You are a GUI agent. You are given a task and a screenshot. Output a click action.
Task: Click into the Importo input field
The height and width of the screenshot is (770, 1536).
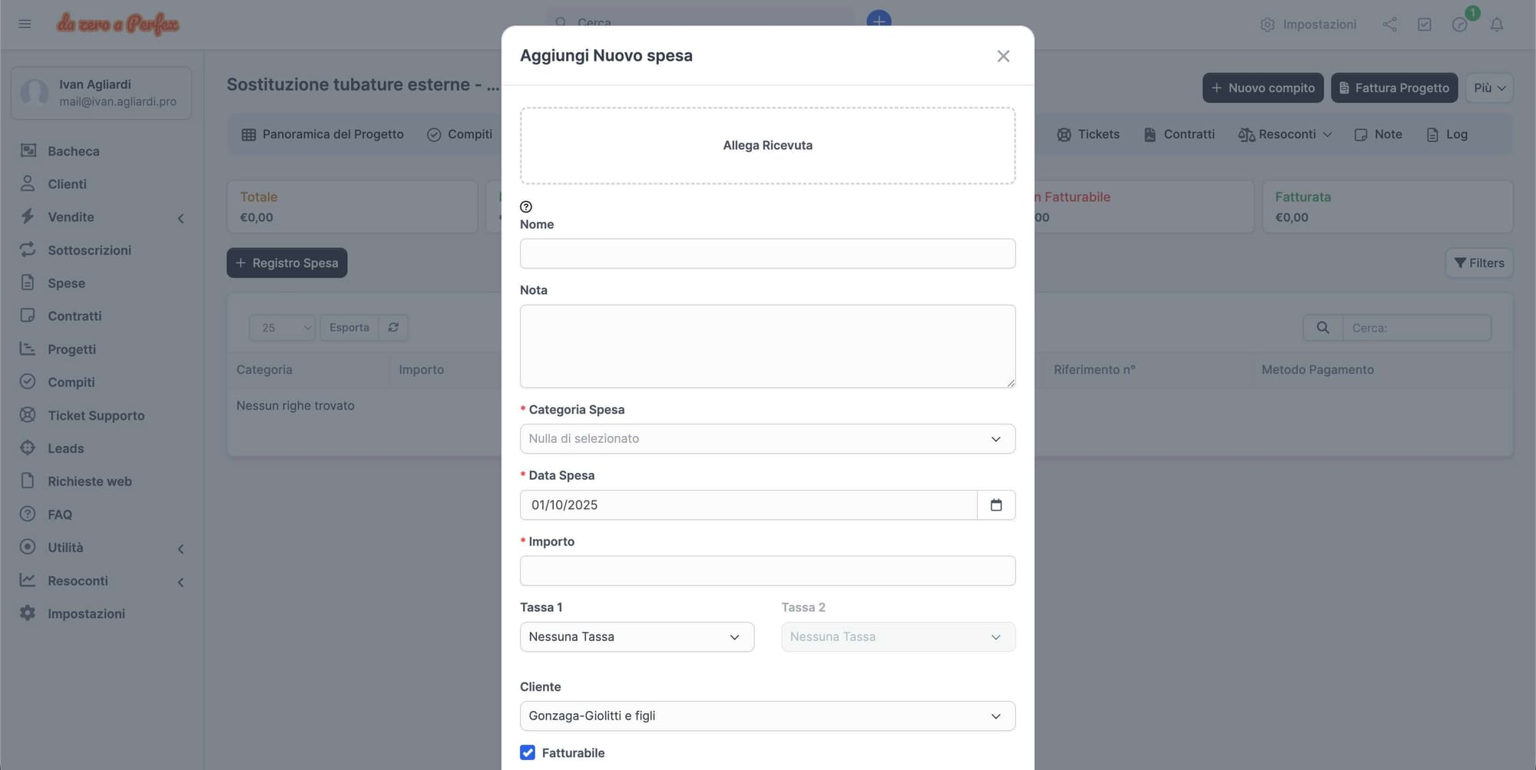[x=767, y=571]
